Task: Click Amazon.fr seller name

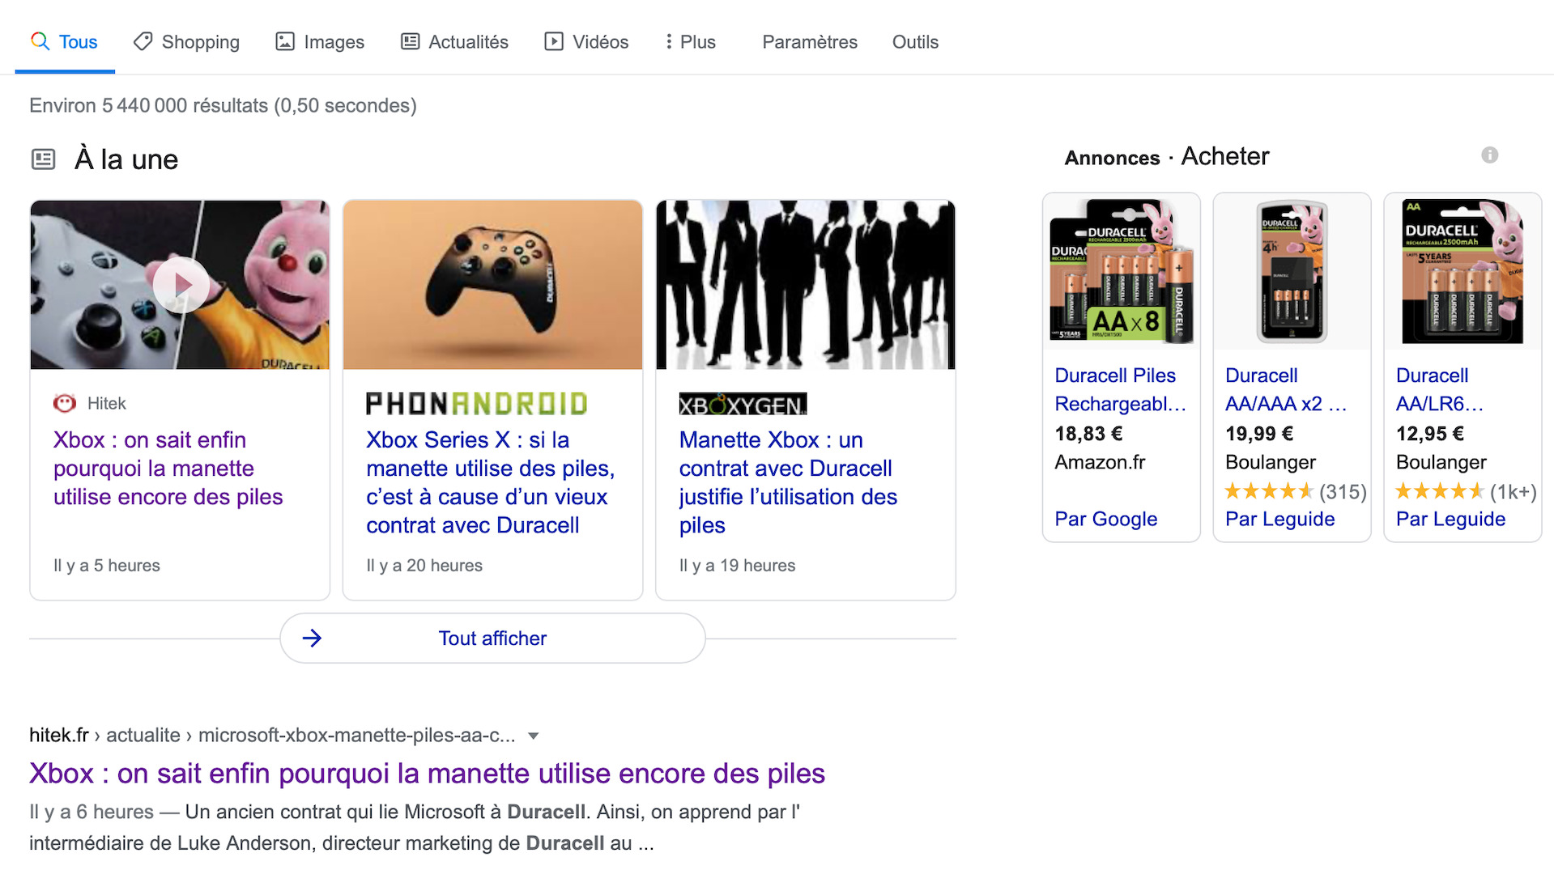Action: [x=1100, y=462]
